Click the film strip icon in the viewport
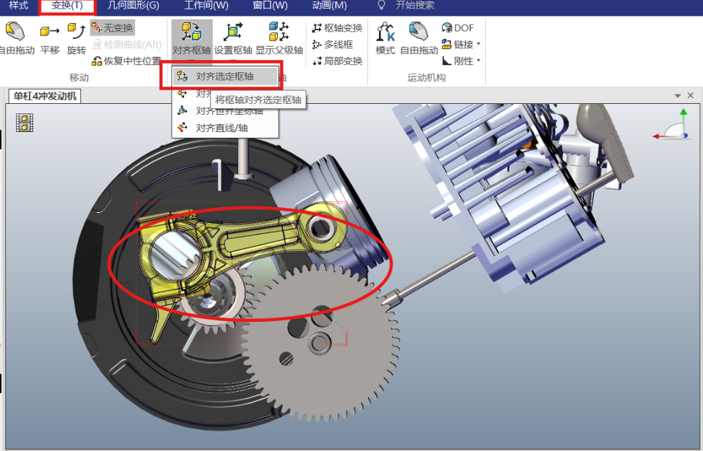 coord(25,123)
